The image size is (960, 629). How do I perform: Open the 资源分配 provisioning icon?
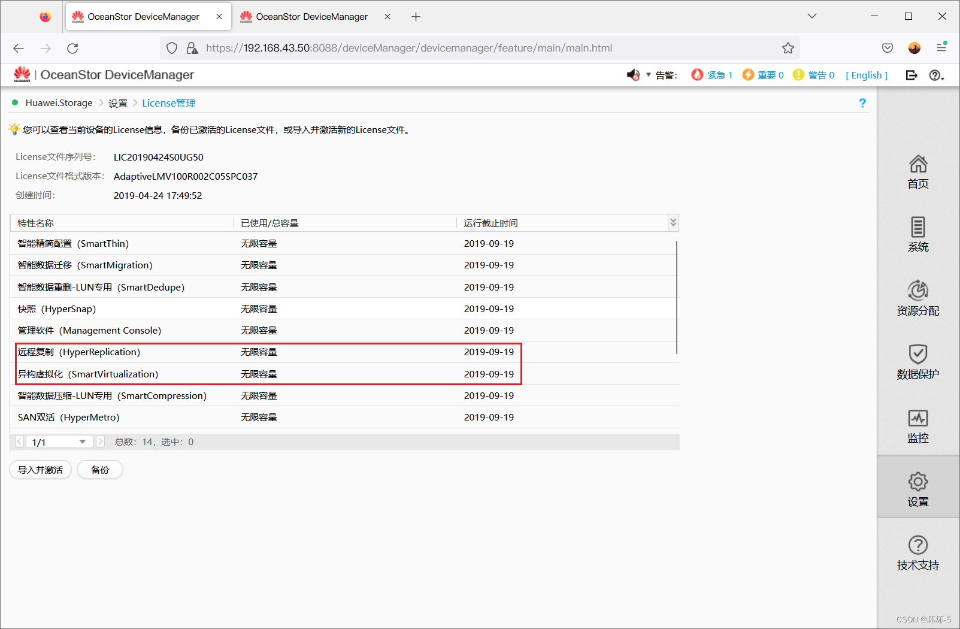[917, 298]
